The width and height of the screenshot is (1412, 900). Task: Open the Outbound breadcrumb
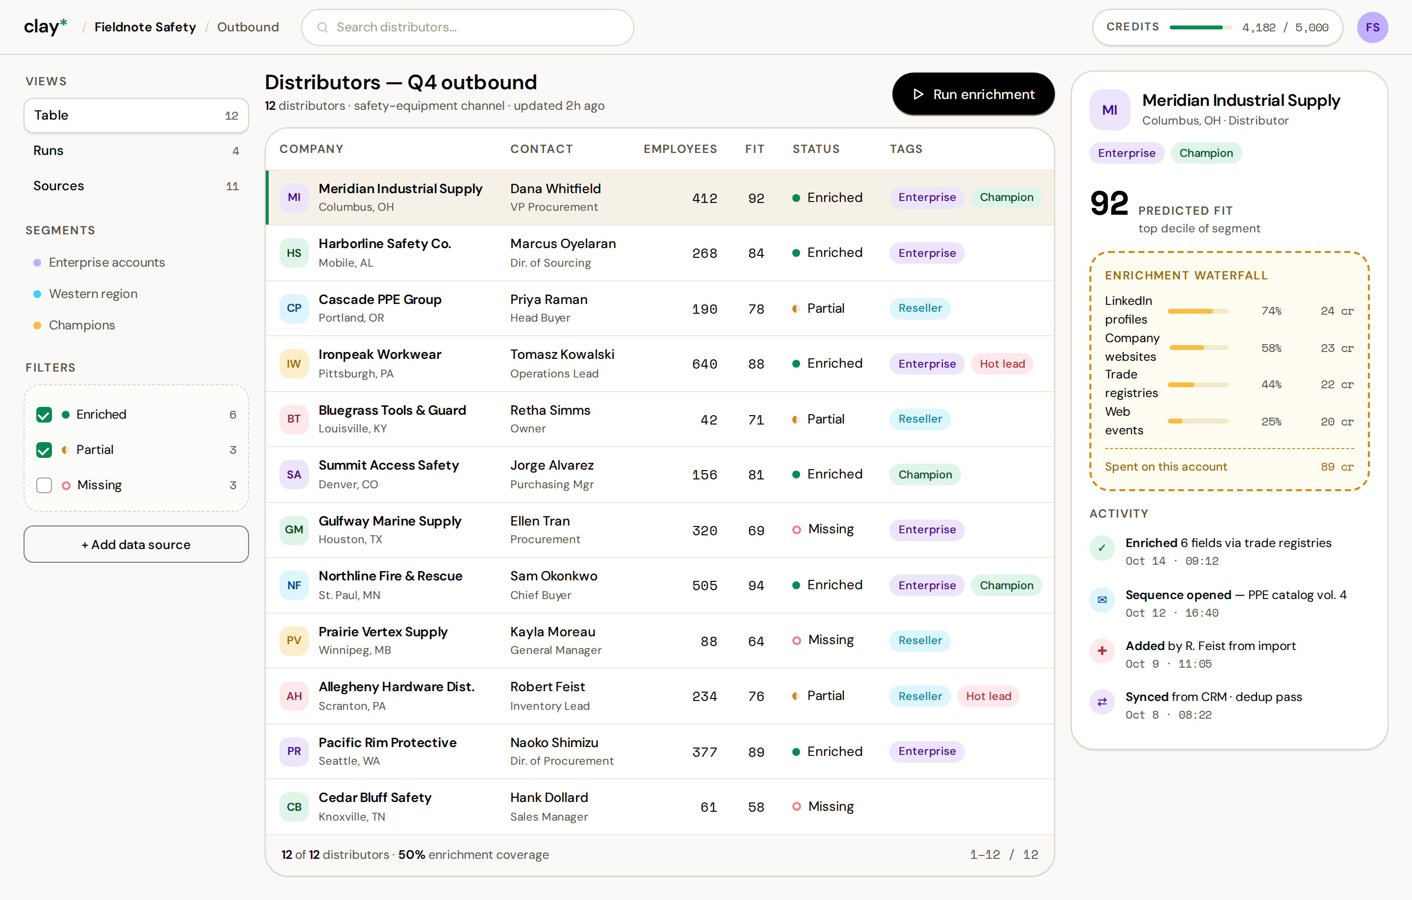(x=248, y=27)
